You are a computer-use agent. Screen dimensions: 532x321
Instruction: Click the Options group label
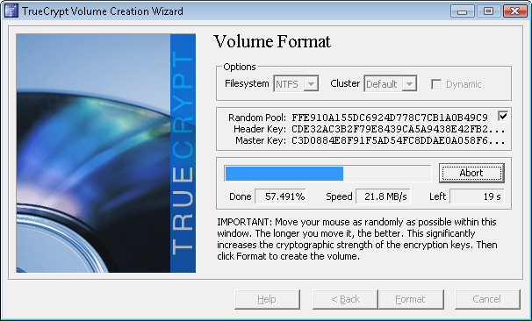pos(239,67)
